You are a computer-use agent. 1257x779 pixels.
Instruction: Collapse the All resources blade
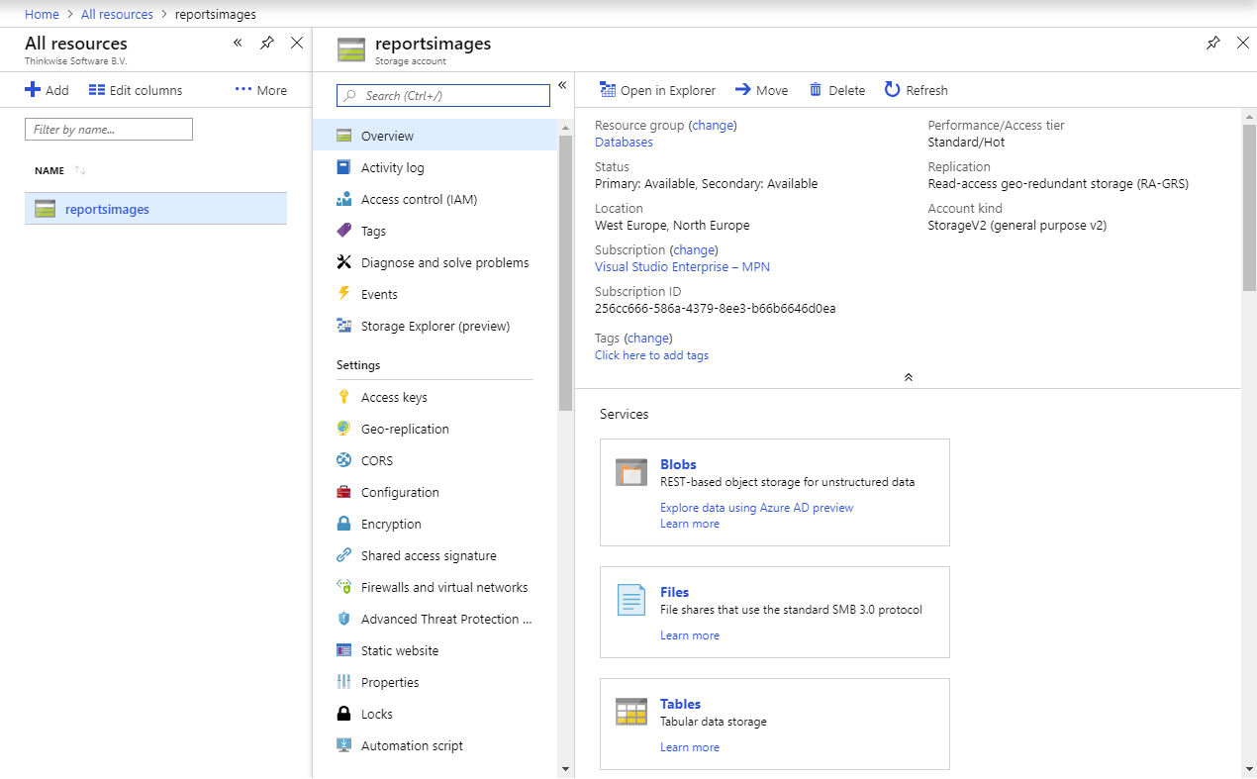tap(238, 43)
